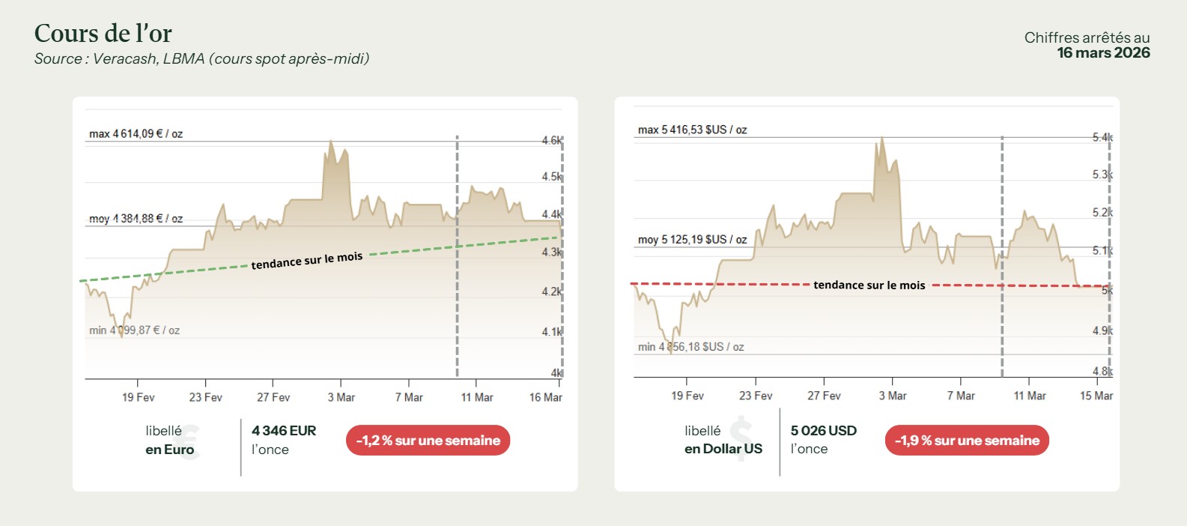Click the "5 026 USD" price value
1187x526 pixels.
(823, 431)
